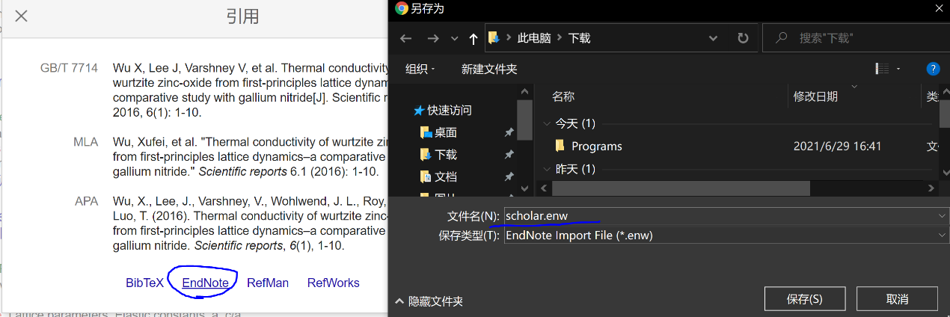The image size is (950, 317).
Task: Open the filename dropdown arrow
Action: pyautogui.click(x=942, y=215)
